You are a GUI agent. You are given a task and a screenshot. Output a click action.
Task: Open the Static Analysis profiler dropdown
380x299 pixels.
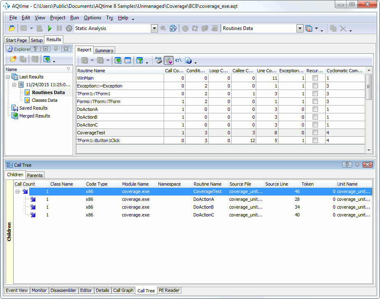(154, 28)
